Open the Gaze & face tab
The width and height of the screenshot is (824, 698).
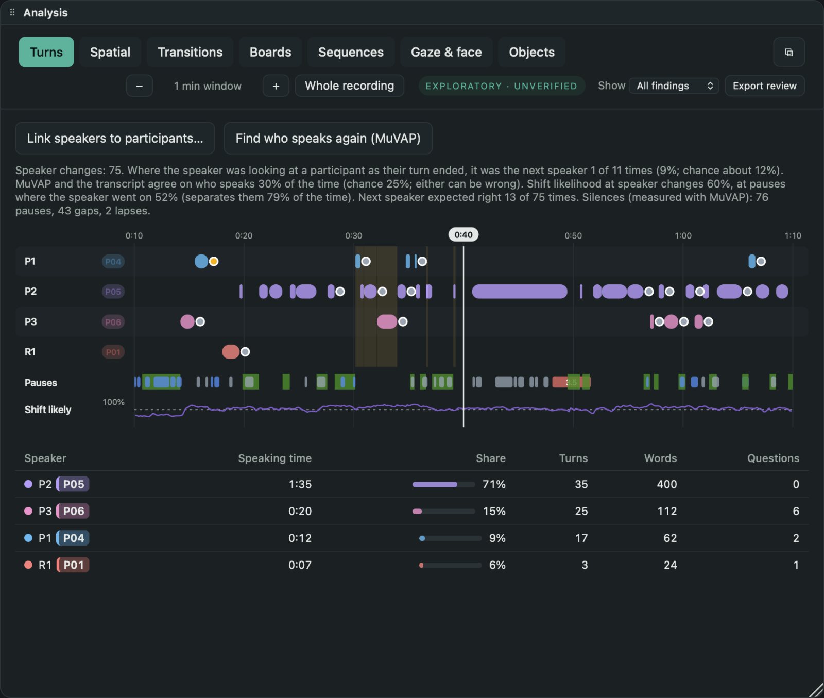pyautogui.click(x=447, y=52)
